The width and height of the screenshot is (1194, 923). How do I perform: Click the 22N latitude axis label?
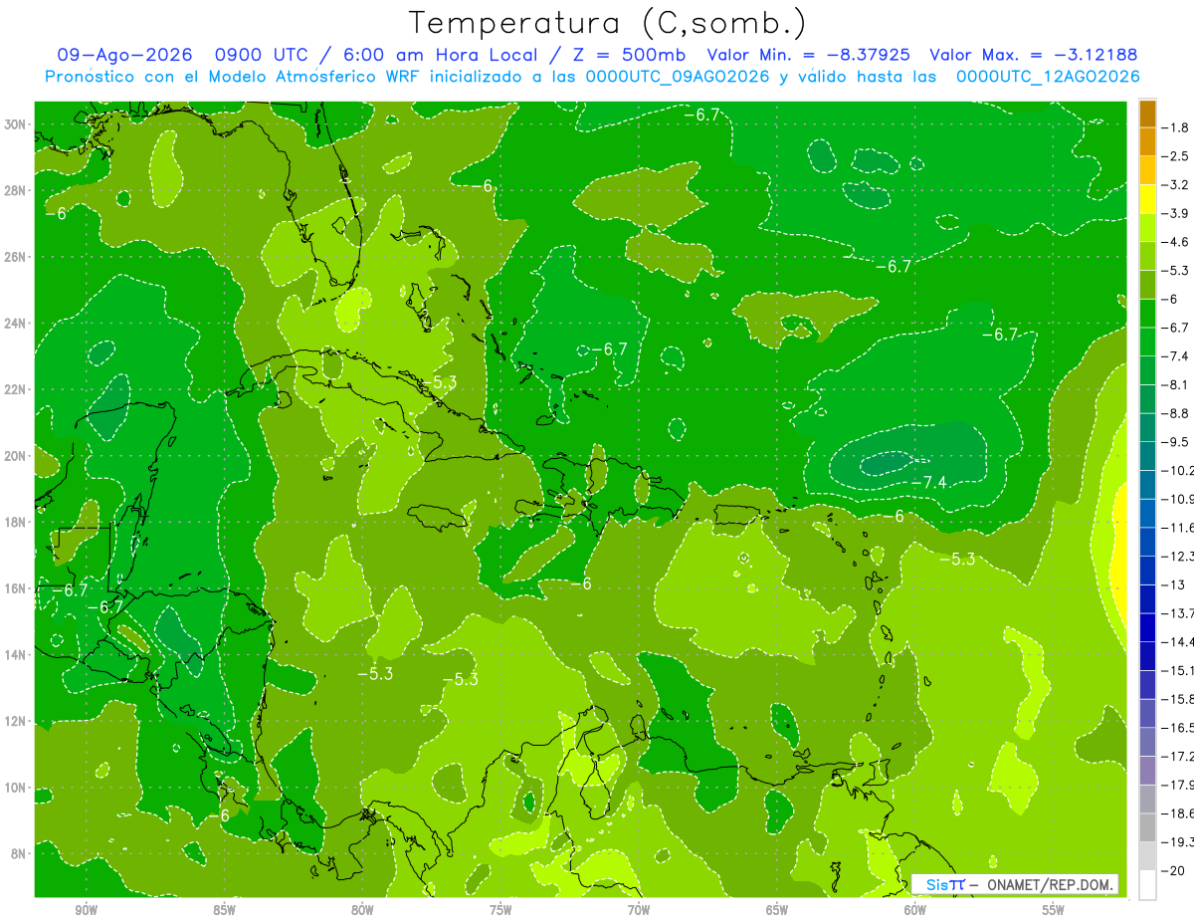17,389
